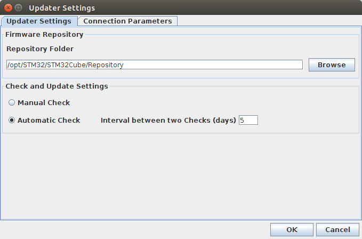Close the Updater Settings window

[7, 8]
